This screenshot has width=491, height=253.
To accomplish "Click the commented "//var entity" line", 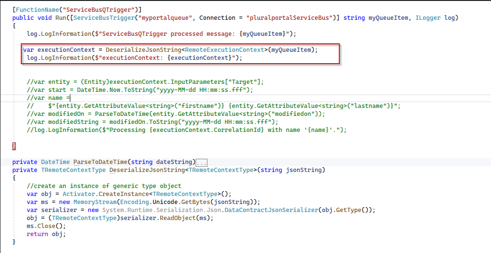I will 145,82.
